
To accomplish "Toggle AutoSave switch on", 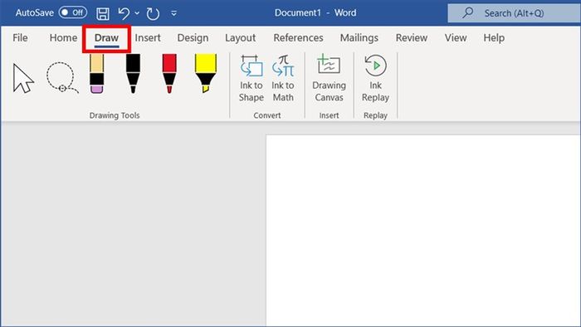I will tap(73, 12).
